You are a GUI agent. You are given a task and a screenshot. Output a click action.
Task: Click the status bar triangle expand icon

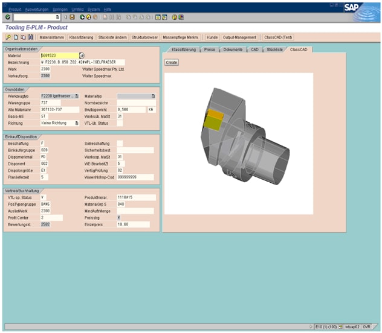pos(311,327)
